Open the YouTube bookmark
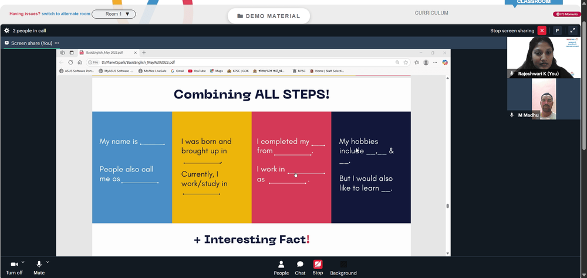Image resolution: width=587 pixels, height=278 pixels. 197,71
